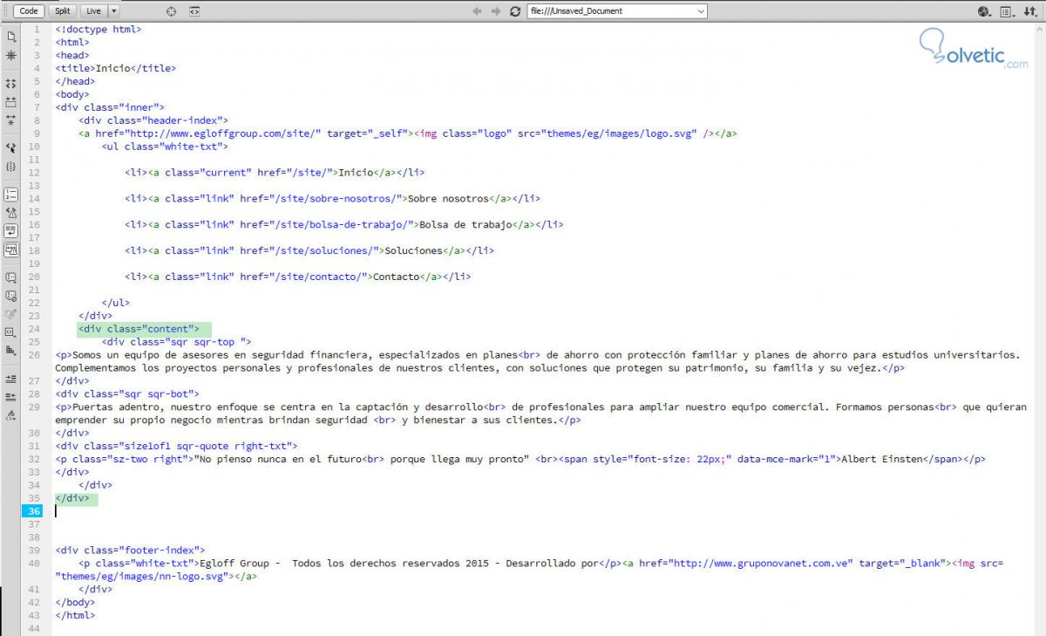The height and width of the screenshot is (636, 1046).
Task: Refresh the document view
Action: pyautogui.click(x=515, y=11)
